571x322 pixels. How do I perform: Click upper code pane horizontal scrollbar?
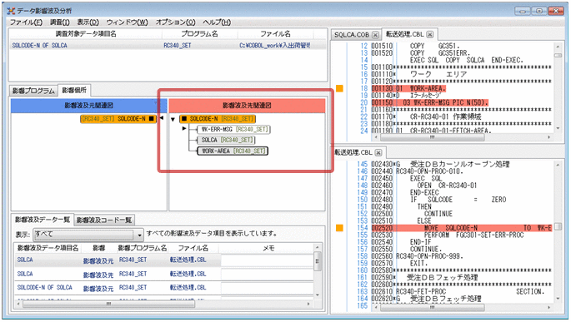coord(432,137)
